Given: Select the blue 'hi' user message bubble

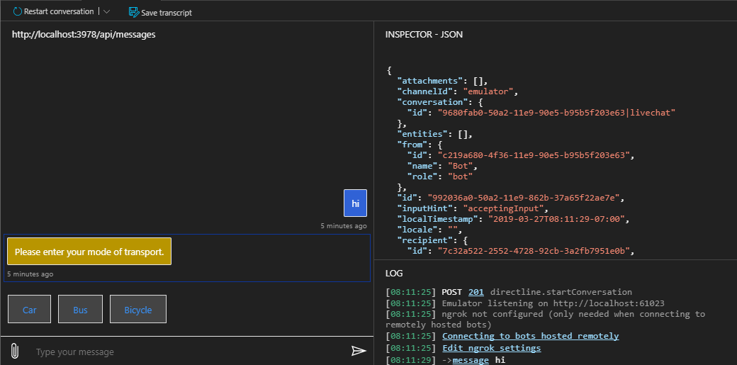Looking at the screenshot, I should pos(355,203).
